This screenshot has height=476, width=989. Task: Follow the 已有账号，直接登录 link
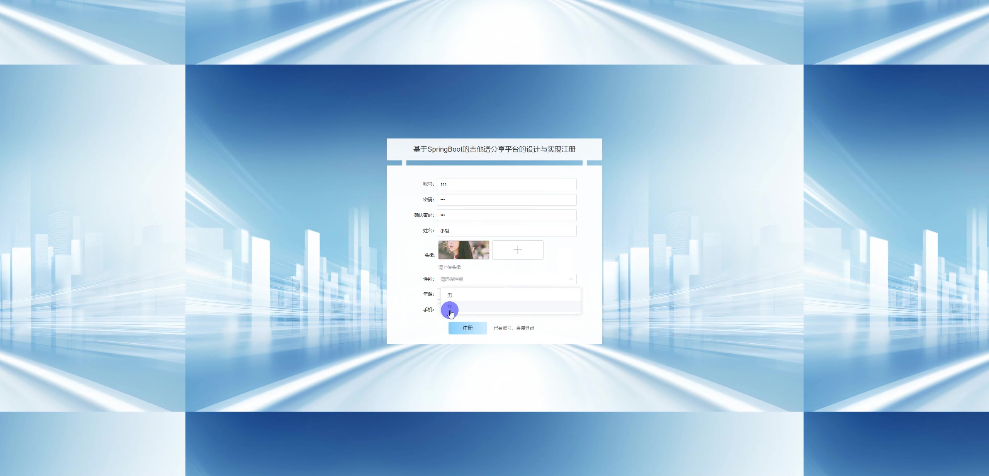coord(514,328)
